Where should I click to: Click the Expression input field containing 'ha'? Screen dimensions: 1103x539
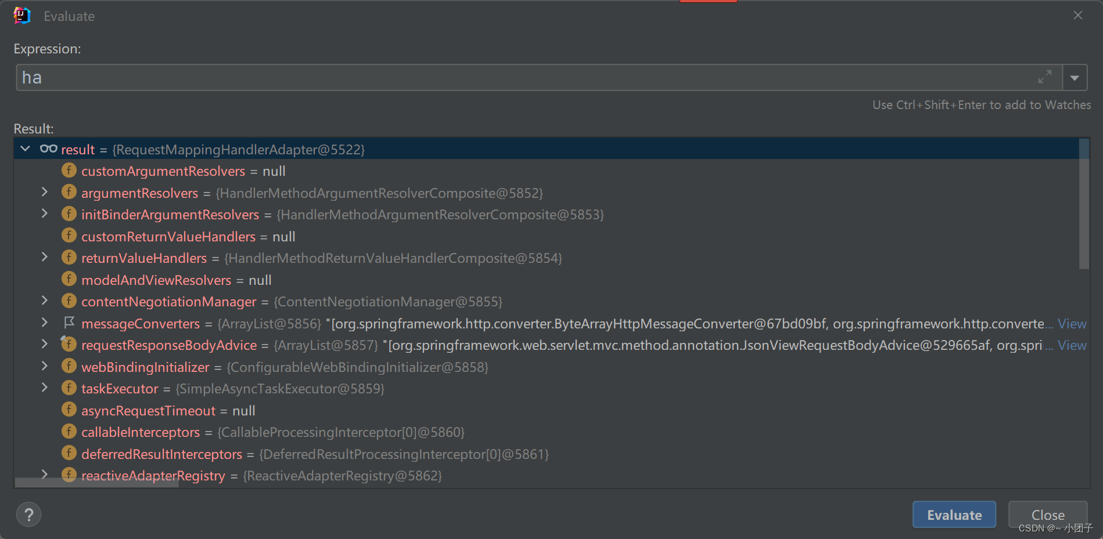pos(539,78)
